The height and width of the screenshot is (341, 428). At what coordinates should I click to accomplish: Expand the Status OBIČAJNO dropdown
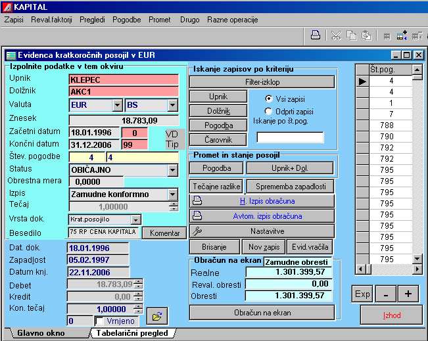click(172, 170)
